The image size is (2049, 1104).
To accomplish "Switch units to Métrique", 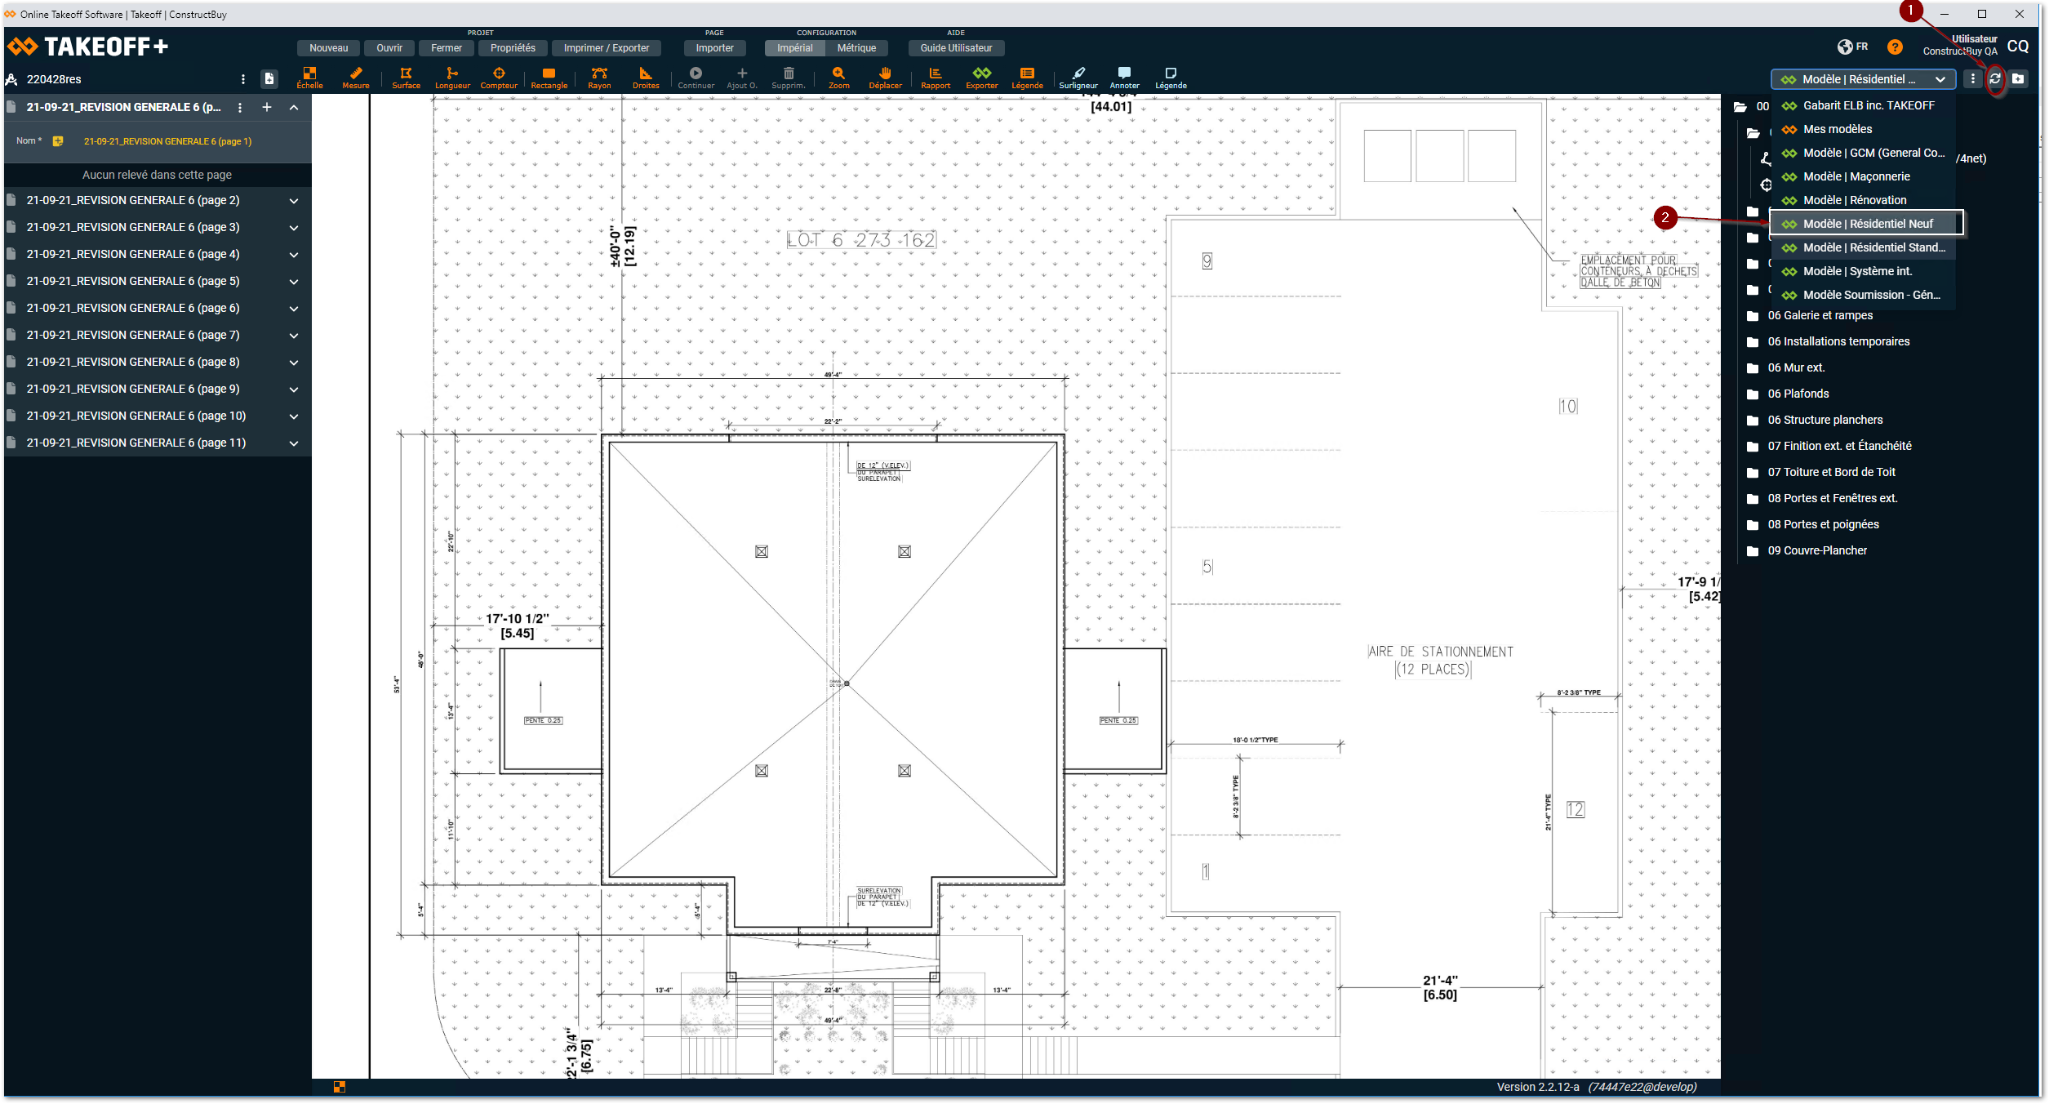I will point(856,48).
